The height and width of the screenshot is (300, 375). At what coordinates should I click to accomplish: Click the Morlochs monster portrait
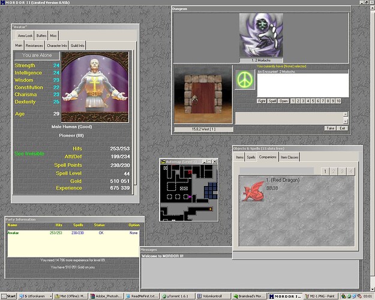[x=261, y=35]
